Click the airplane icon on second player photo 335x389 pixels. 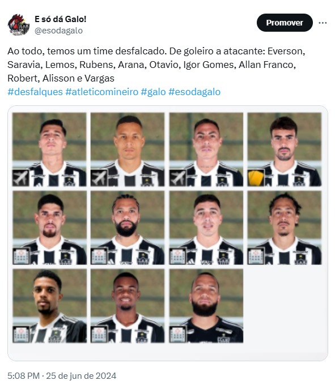99,178
